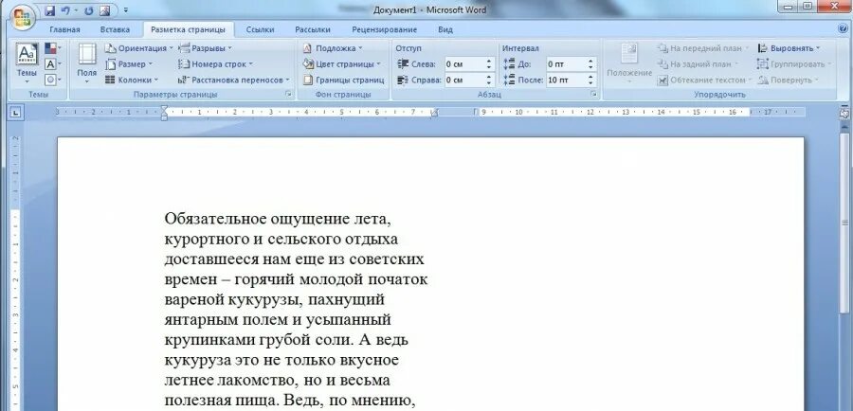Image resolution: width=853 pixels, height=411 pixels.
Task: Open the Темы gallery
Action: [27, 63]
